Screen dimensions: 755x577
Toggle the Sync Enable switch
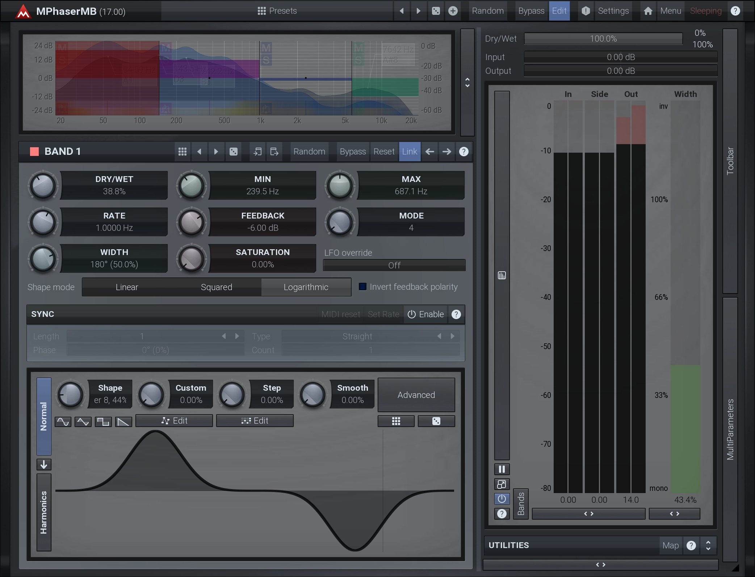426,314
